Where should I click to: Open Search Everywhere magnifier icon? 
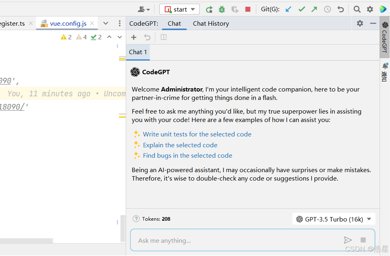click(x=357, y=9)
